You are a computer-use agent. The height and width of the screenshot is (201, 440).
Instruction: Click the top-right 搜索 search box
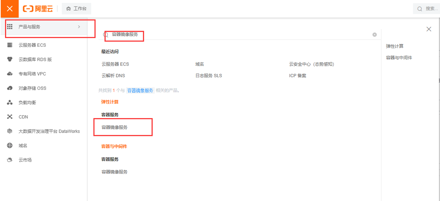pos(427,9)
